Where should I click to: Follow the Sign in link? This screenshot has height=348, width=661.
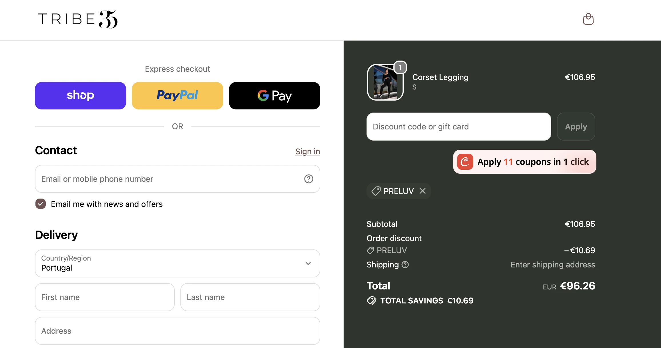[308, 151]
